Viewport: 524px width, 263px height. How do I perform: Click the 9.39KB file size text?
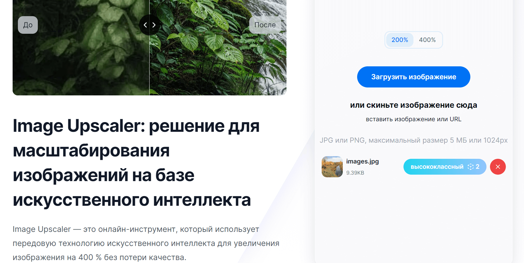[355, 173]
